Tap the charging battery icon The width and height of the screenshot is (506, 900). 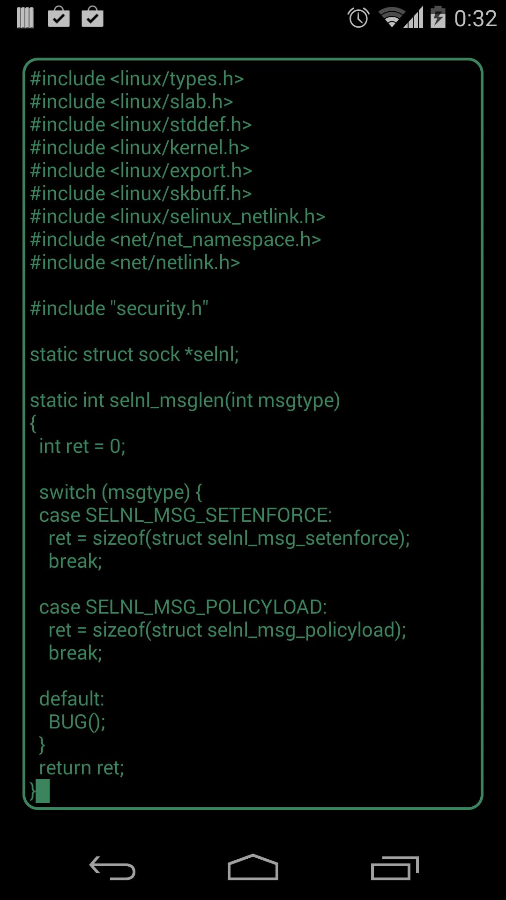(x=438, y=17)
